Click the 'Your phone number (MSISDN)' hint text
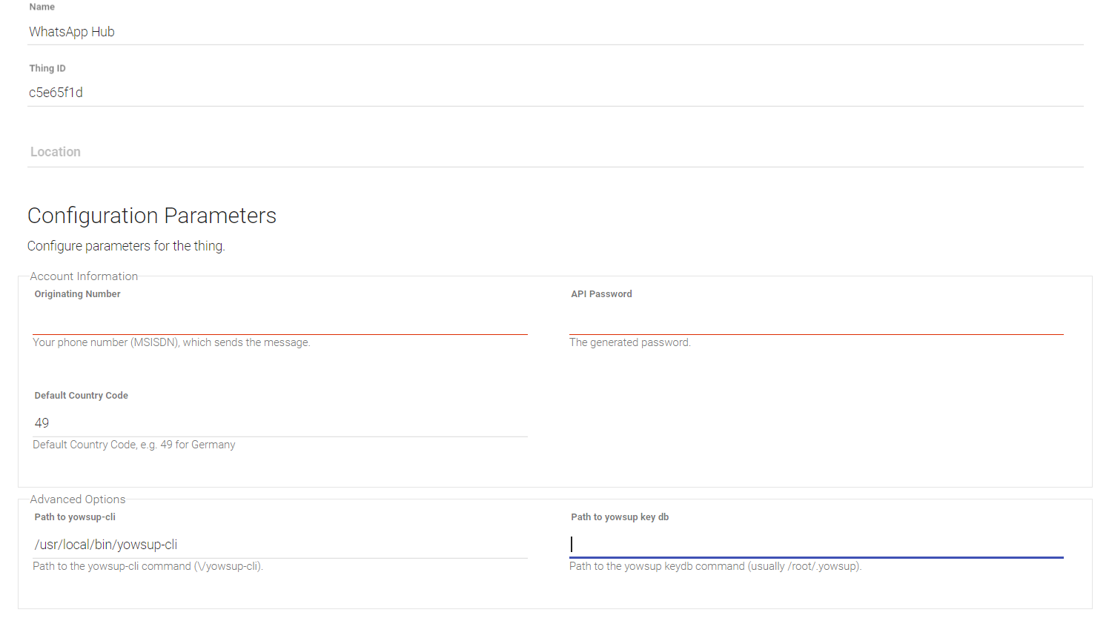Viewport: 1109px width, 621px height. [171, 342]
